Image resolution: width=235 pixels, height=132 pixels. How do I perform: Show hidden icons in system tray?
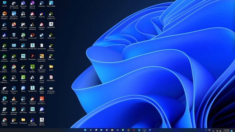pos(206,130)
